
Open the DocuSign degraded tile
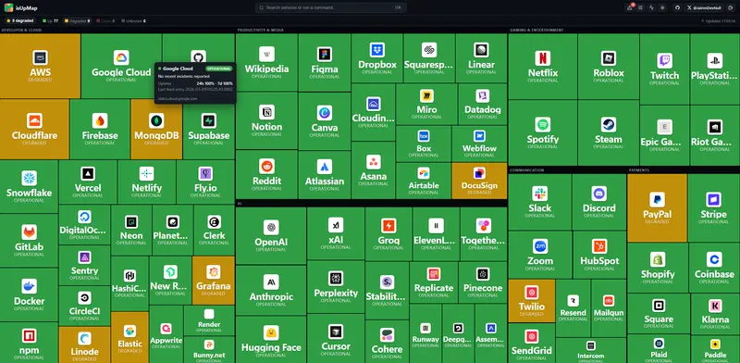coord(479,181)
